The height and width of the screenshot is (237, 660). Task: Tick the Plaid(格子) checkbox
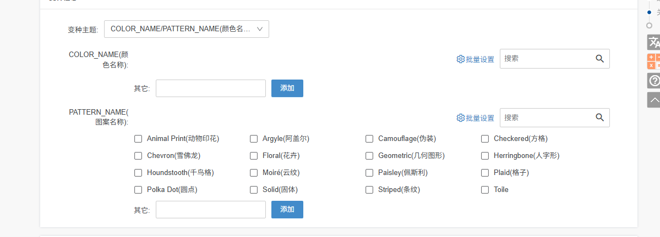coord(485,173)
